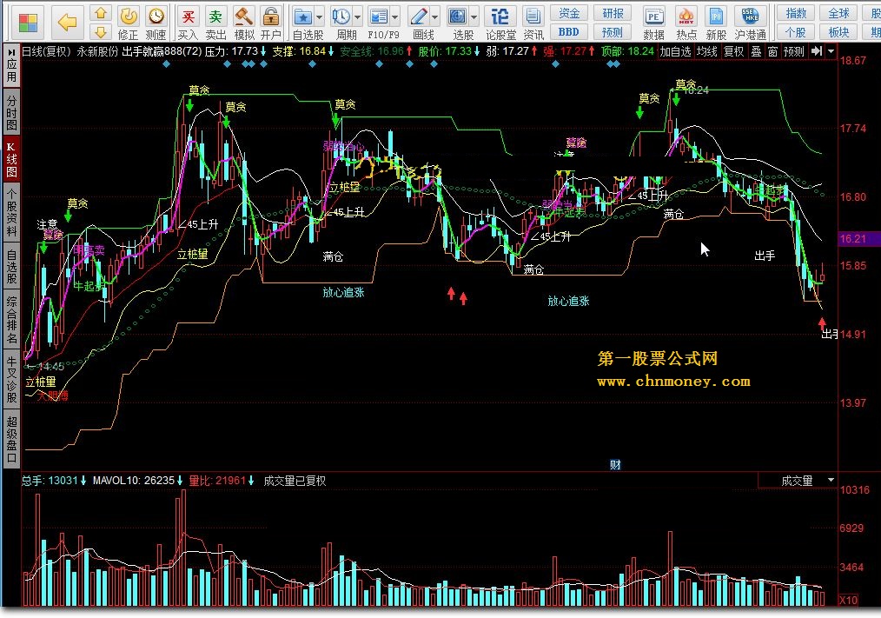Viewport: 881px width, 618px height.
Task: Click the toolbar 预测 button
Action: (612, 32)
